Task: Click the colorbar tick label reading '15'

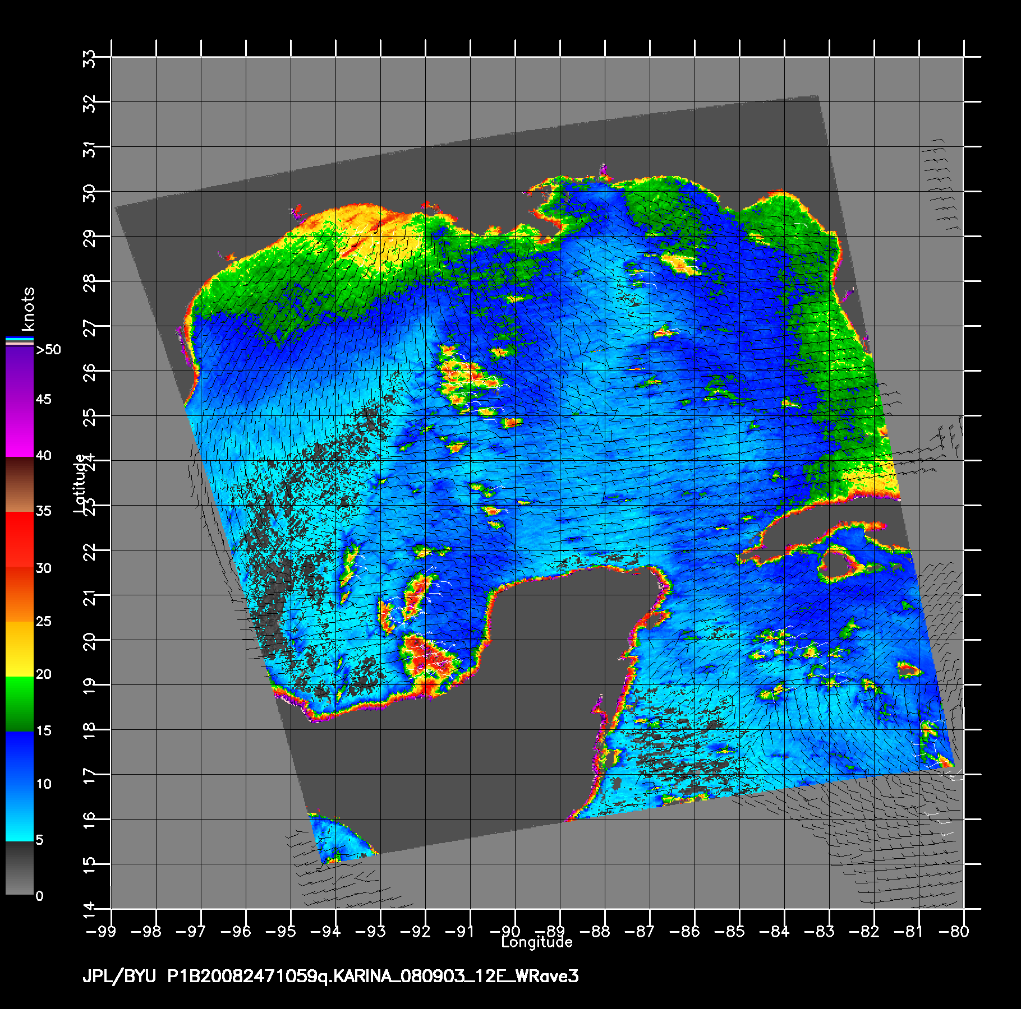Action: (43, 730)
